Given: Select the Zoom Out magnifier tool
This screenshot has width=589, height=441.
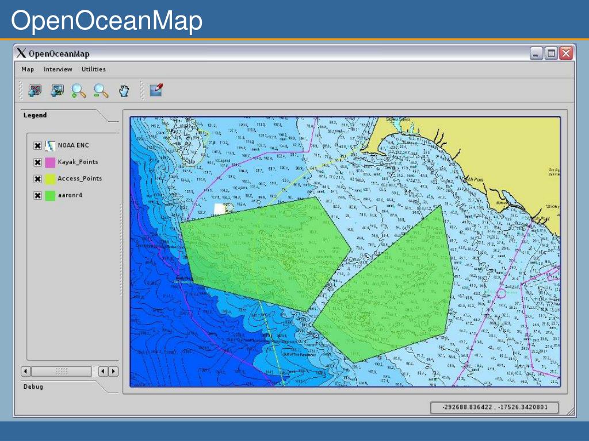Looking at the screenshot, I should [101, 91].
